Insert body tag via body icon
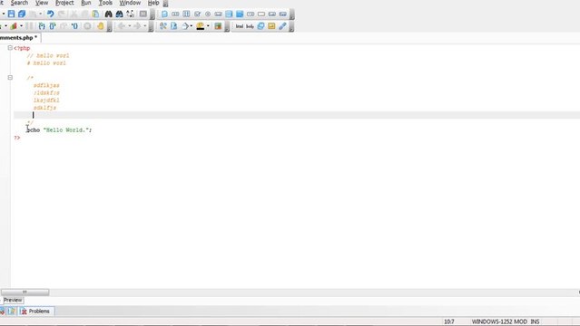 250,26
